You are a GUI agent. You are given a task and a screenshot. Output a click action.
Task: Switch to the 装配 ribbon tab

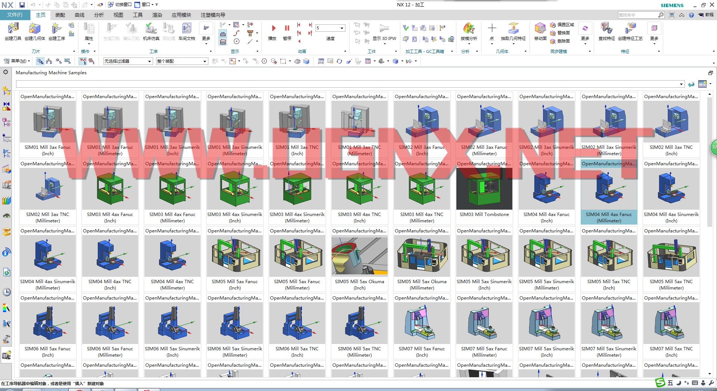tap(60, 15)
